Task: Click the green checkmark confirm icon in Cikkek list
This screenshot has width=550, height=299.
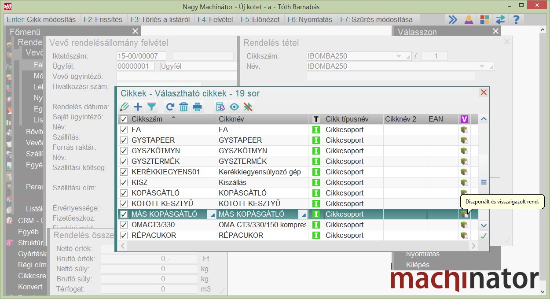Action: point(484,236)
